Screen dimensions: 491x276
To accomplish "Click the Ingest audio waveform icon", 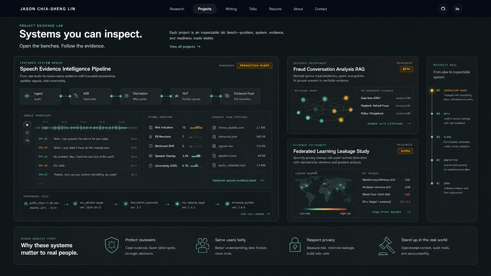I will pos(27,96).
